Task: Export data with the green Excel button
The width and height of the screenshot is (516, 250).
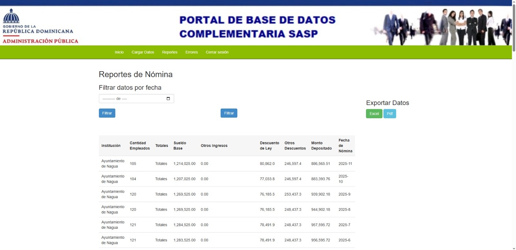Action: (x=374, y=114)
